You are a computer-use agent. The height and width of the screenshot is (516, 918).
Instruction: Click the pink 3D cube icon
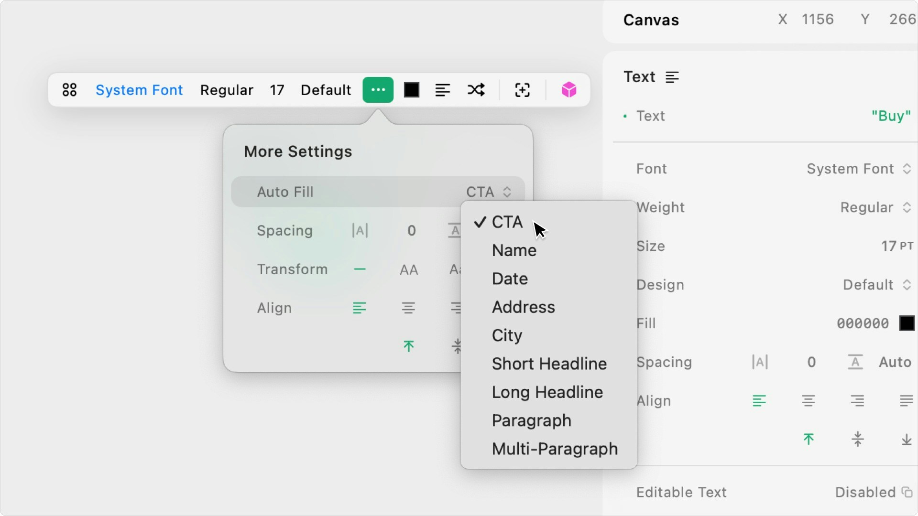coord(568,90)
